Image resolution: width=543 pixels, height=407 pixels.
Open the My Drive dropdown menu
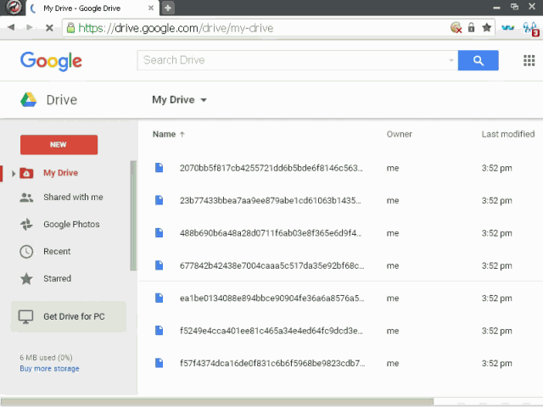point(179,100)
